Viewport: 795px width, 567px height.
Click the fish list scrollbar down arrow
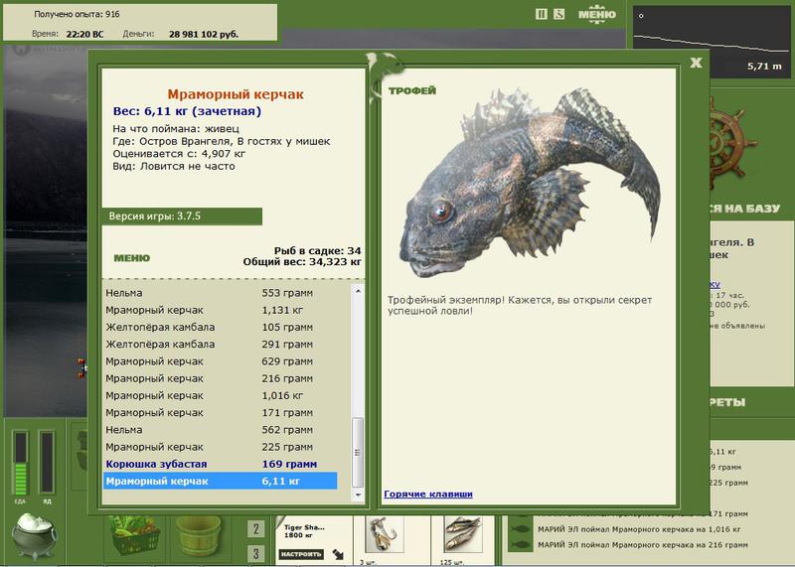tap(358, 495)
